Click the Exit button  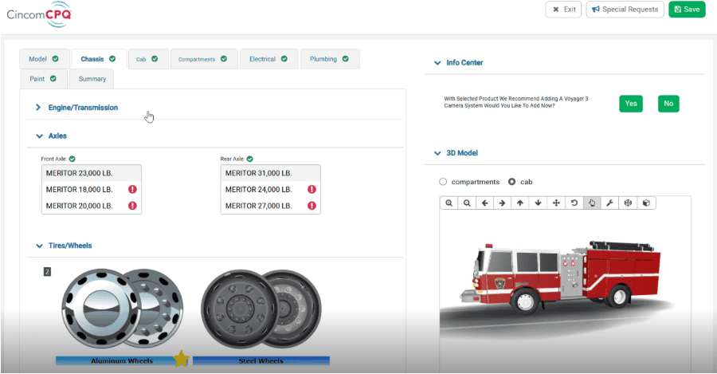click(563, 10)
